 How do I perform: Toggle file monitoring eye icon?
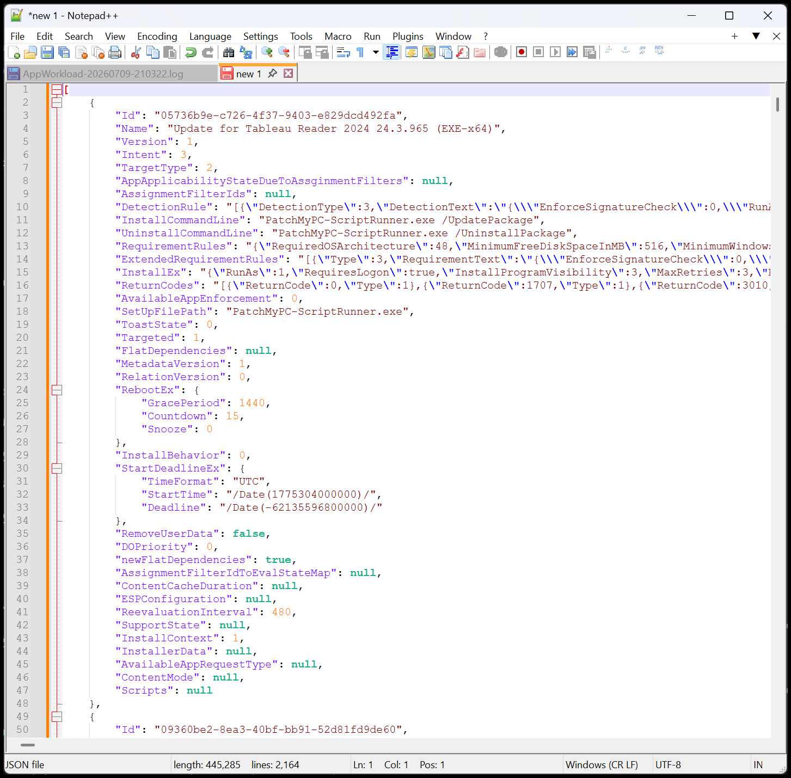tap(501, 52)
